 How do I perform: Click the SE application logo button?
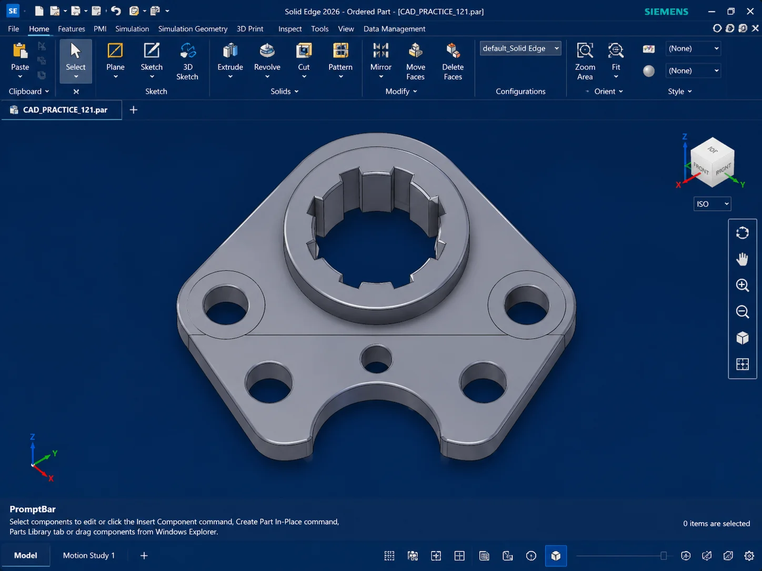point(13,11)
